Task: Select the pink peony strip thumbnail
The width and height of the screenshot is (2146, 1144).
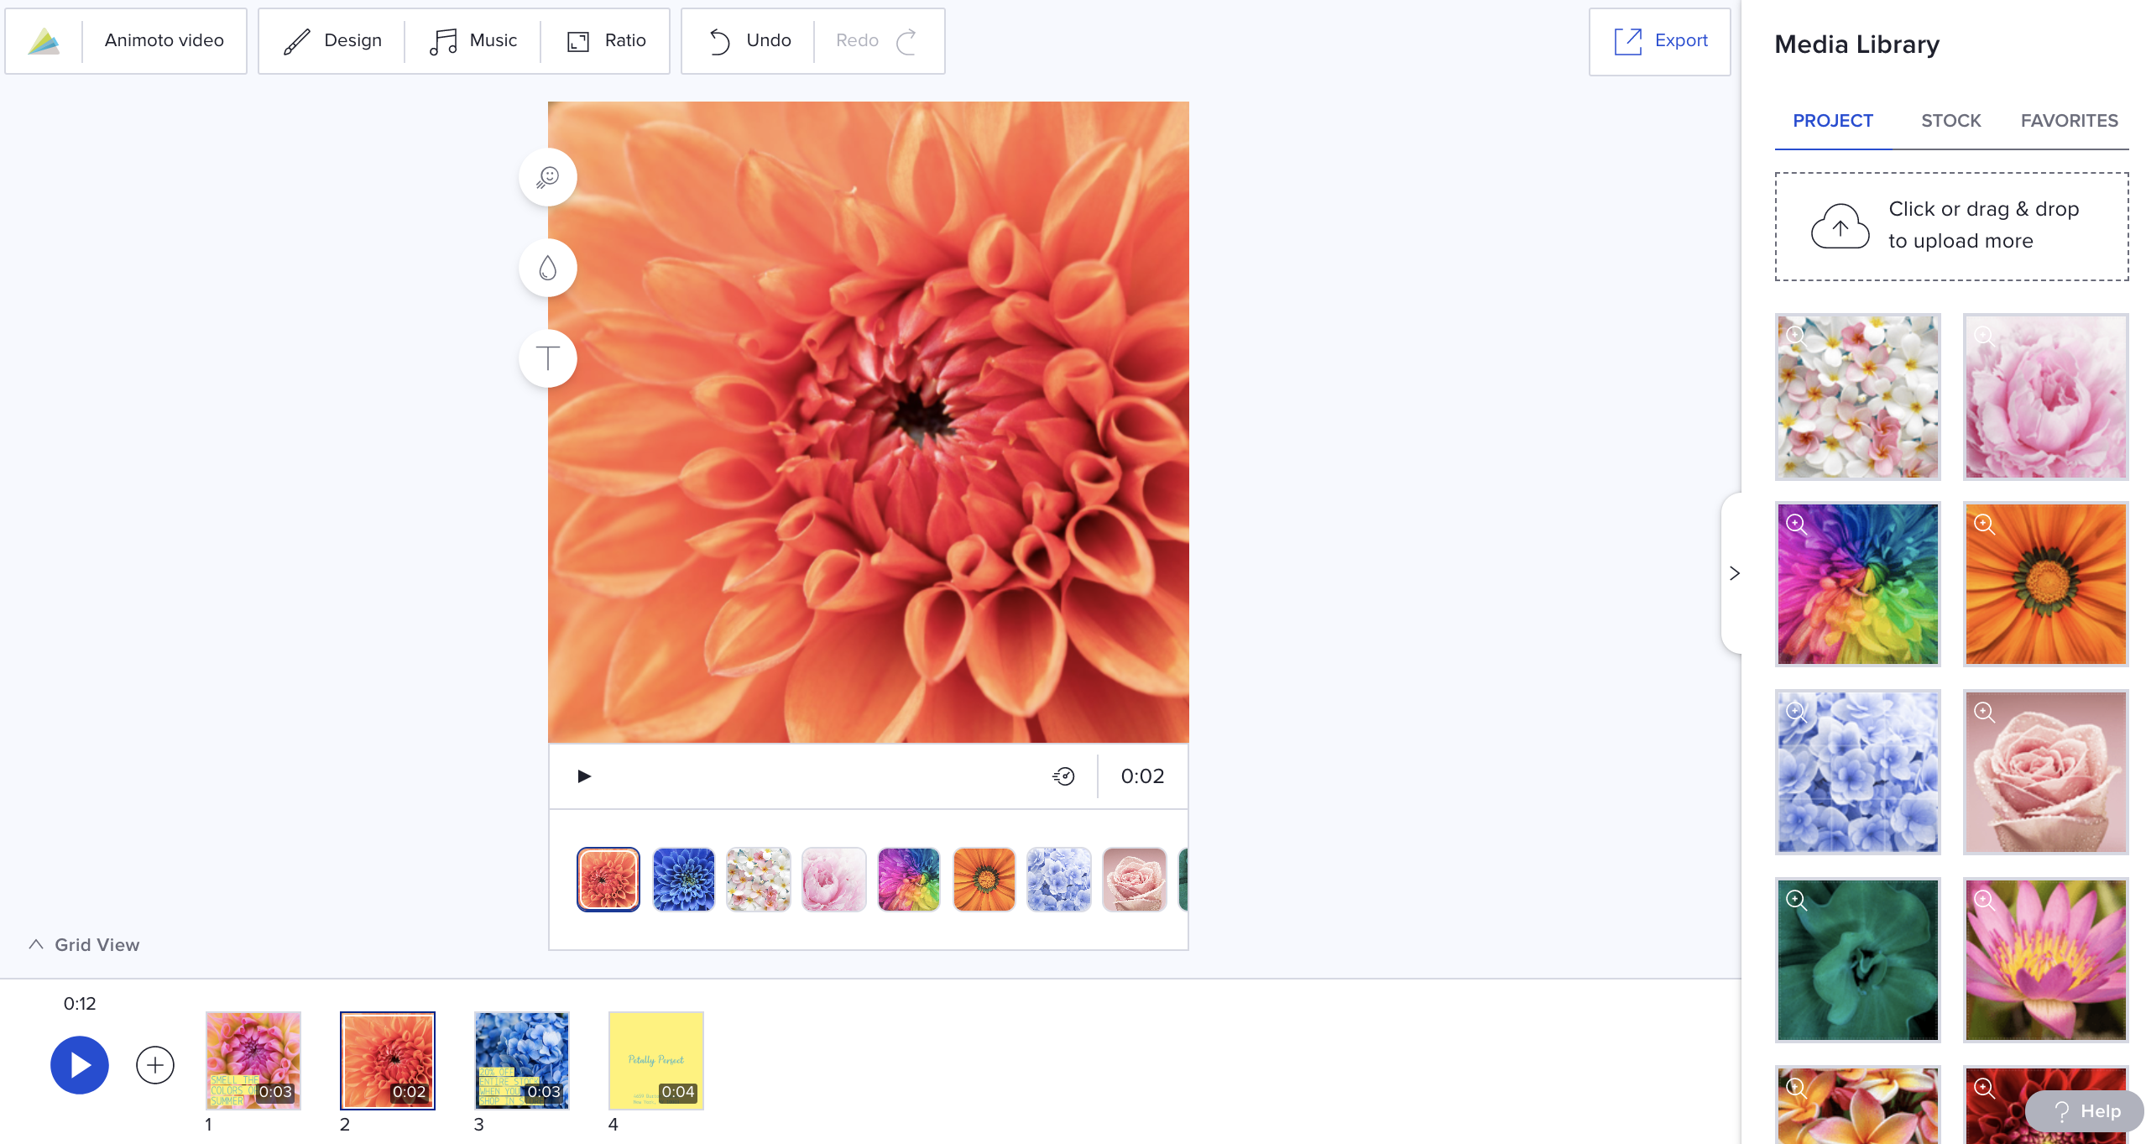Action: pos(834,879)
